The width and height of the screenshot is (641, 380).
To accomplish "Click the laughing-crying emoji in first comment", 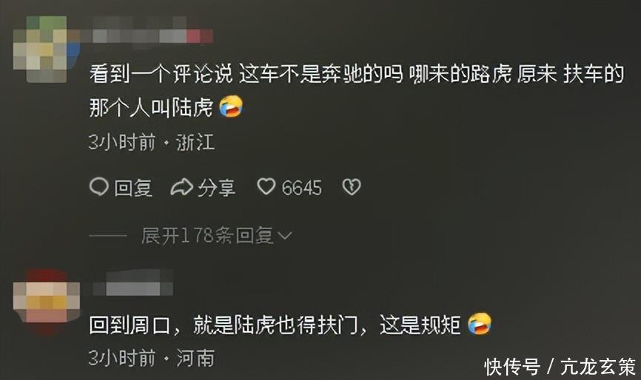I will coord(231,106).
